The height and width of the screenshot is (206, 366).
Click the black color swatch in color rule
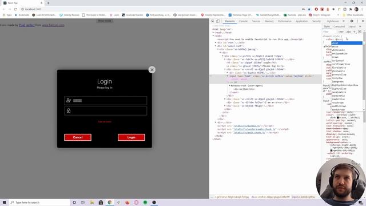click(337, 117)
